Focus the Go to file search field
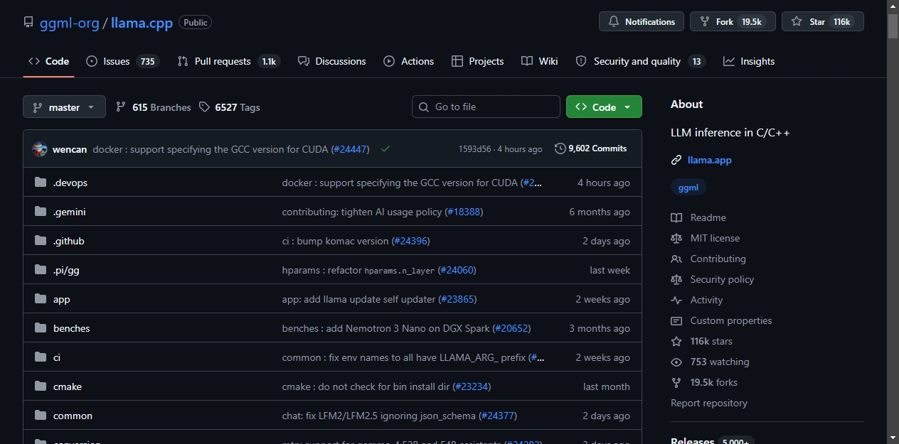The height and width of the screenshot is (444, 899). click(x=486, y=107)
